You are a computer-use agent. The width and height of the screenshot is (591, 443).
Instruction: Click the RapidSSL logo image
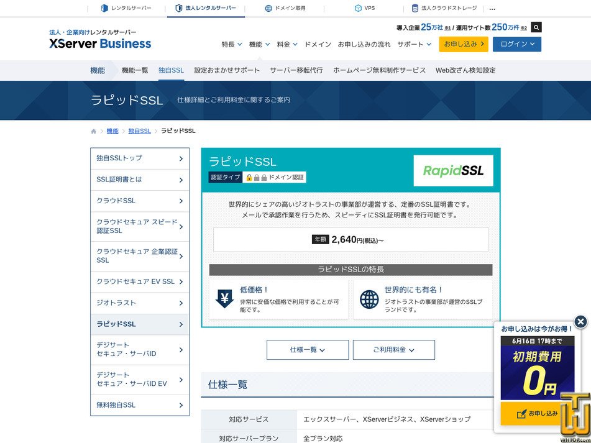453,170
